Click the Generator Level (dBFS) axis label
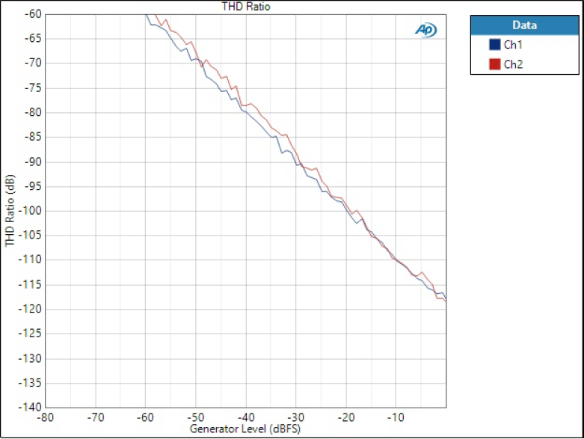The width and height of the screenshot is (584, 439). coord(245,429)
